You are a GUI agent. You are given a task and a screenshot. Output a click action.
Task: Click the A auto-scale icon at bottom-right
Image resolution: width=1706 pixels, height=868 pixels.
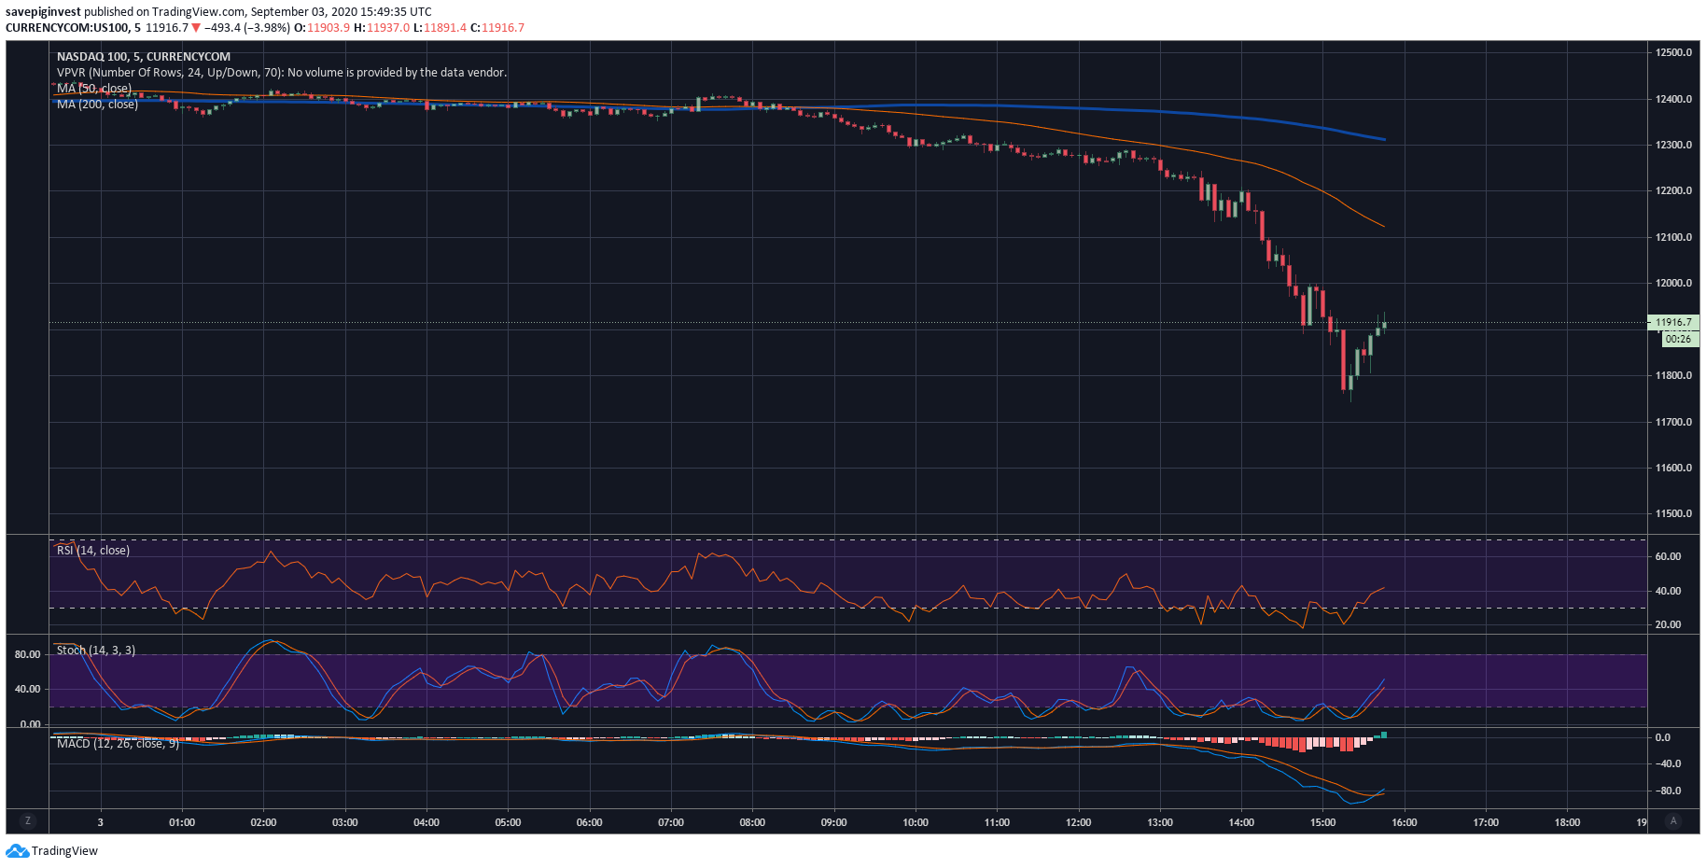coord(1673,821)
